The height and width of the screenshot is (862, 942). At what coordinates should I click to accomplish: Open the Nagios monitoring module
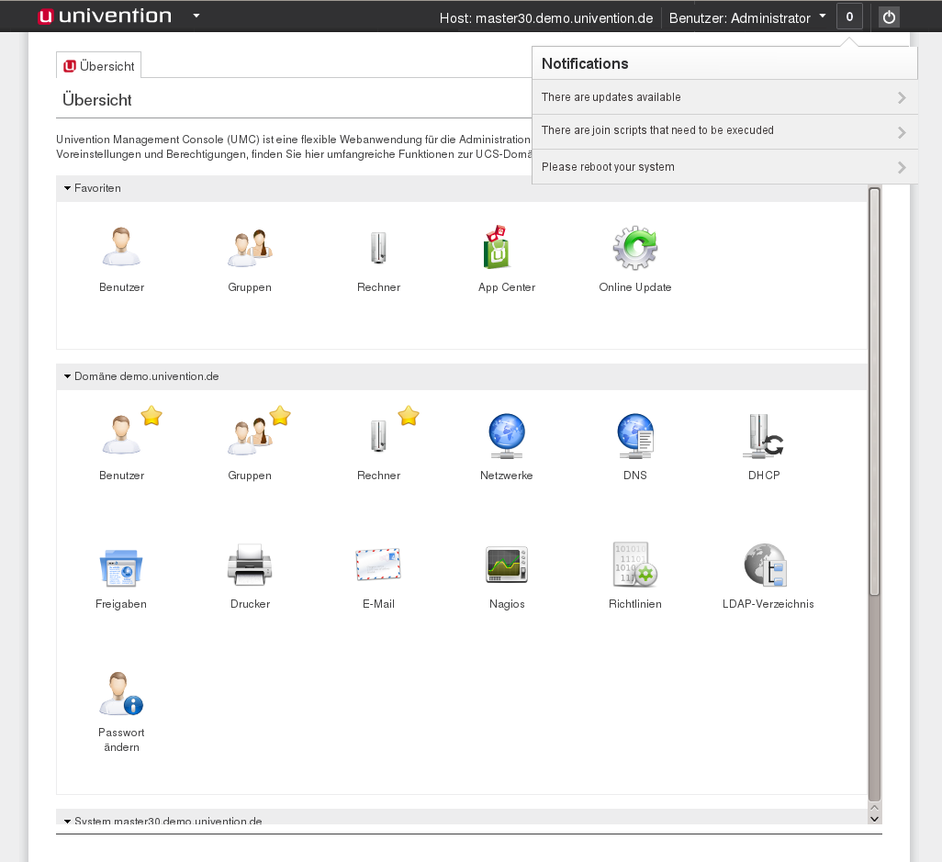(506, 566)
